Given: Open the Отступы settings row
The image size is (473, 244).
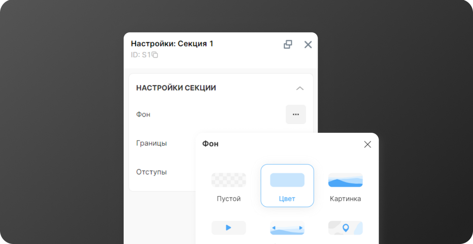Looking at the screenshot, I should (x=152, y=172).
